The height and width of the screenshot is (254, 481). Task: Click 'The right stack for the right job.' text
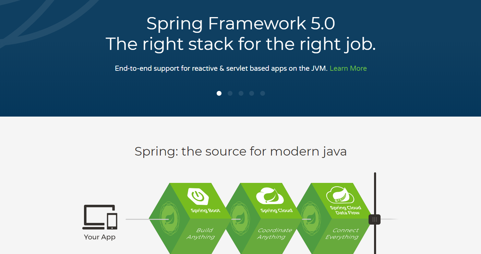[241, 44]
